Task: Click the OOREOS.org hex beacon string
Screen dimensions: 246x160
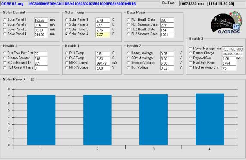Action: coord(82,3)
